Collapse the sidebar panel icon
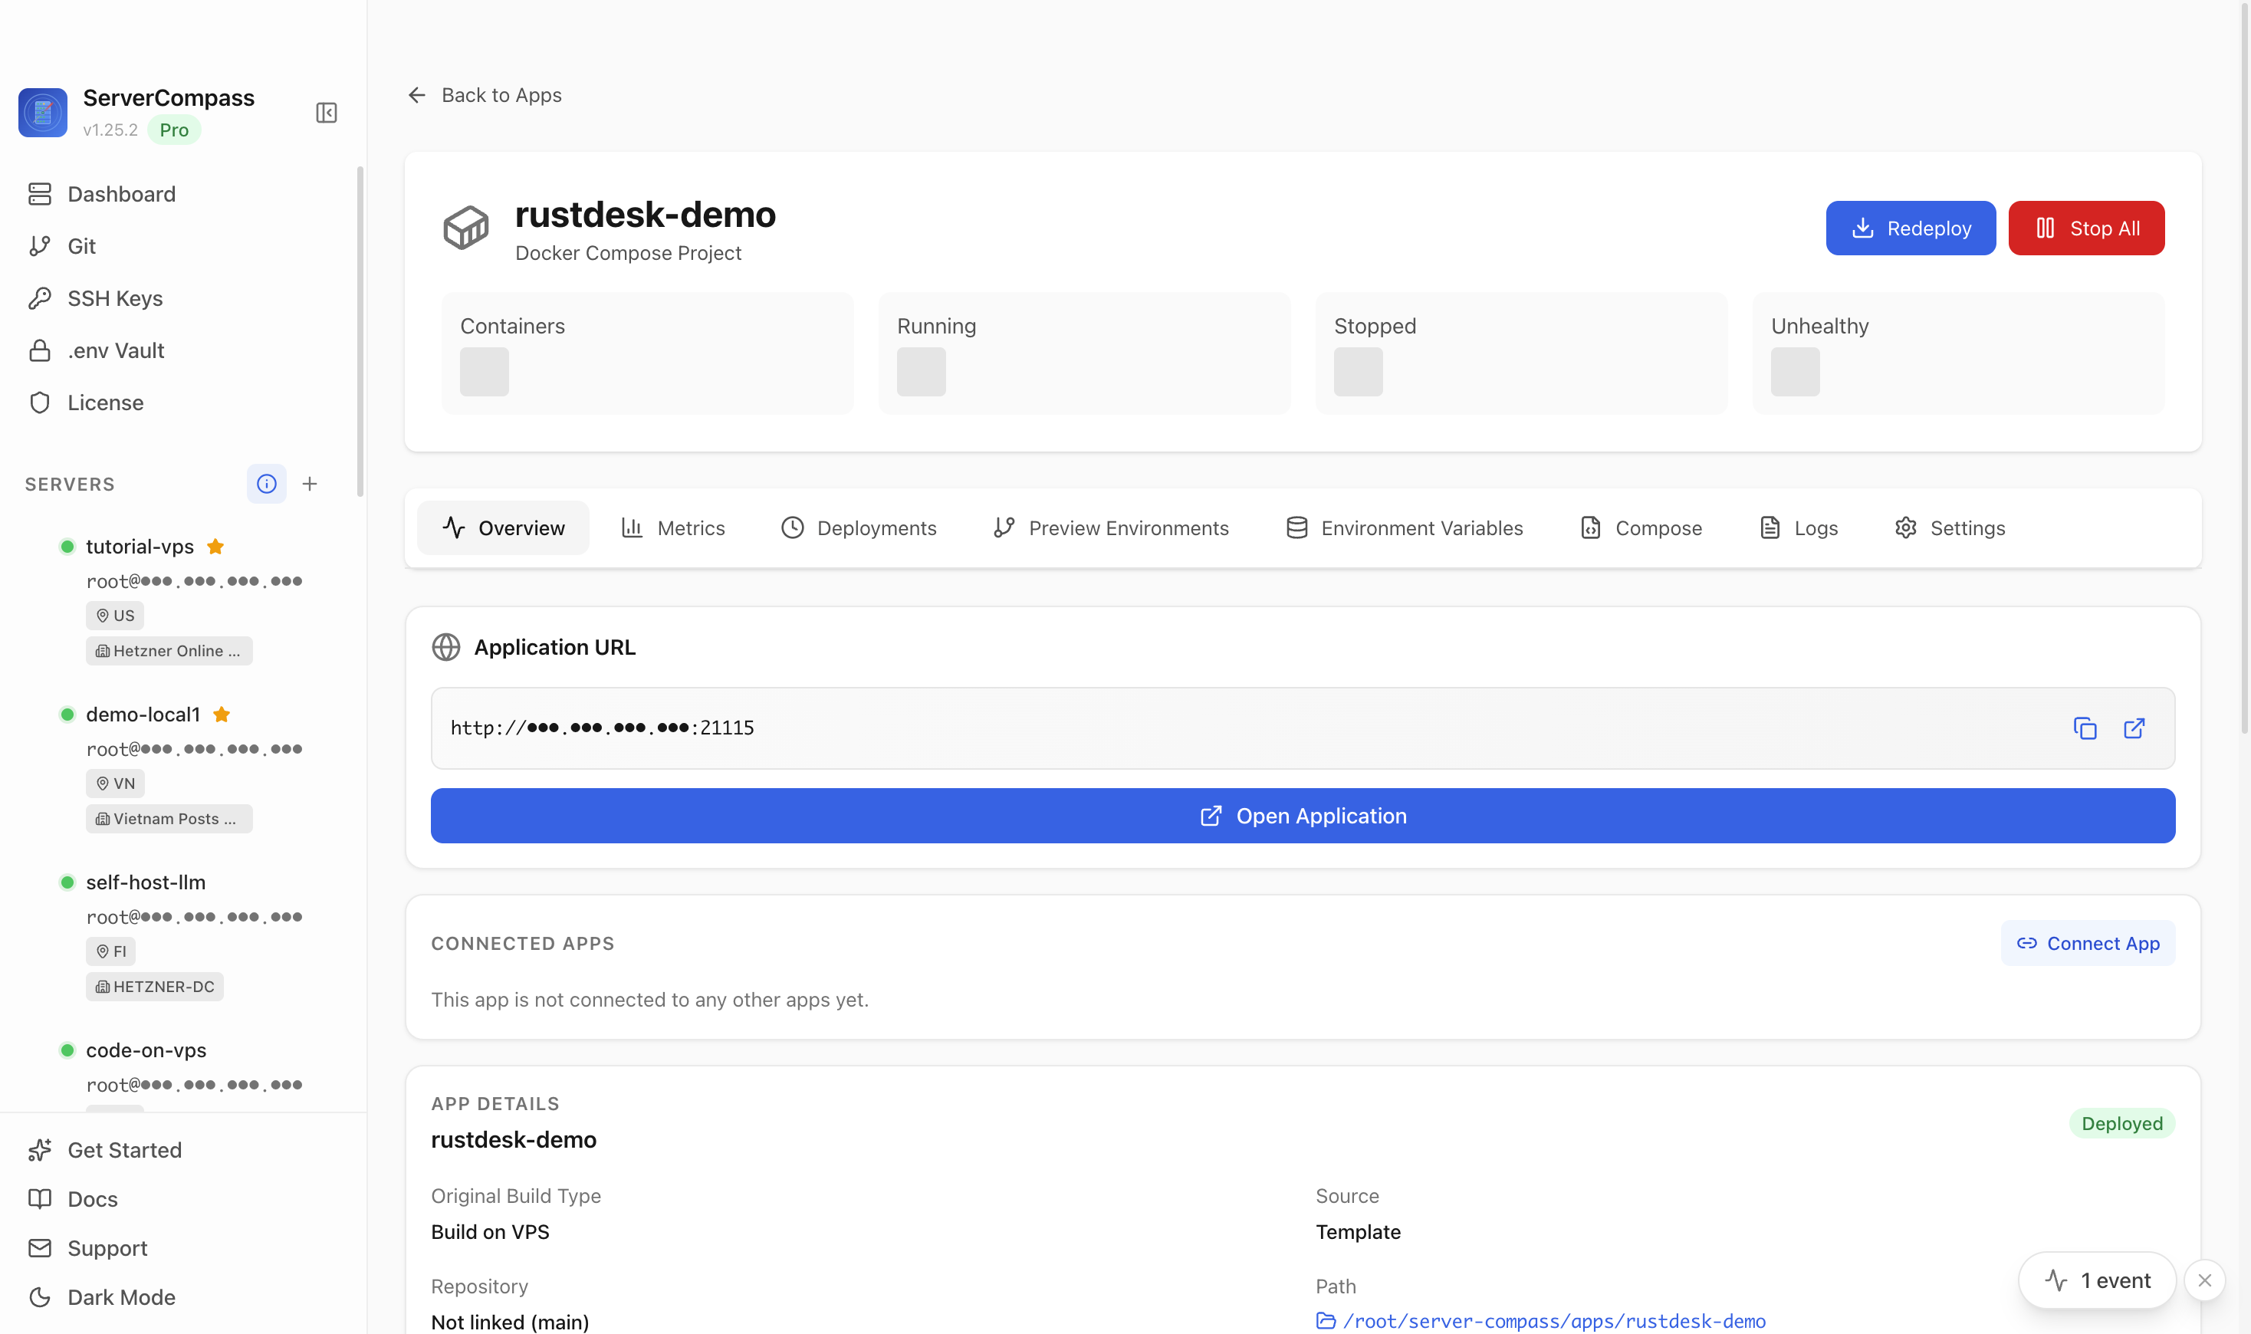Viewport: 2251px width, 1334px height. [327, 113]
